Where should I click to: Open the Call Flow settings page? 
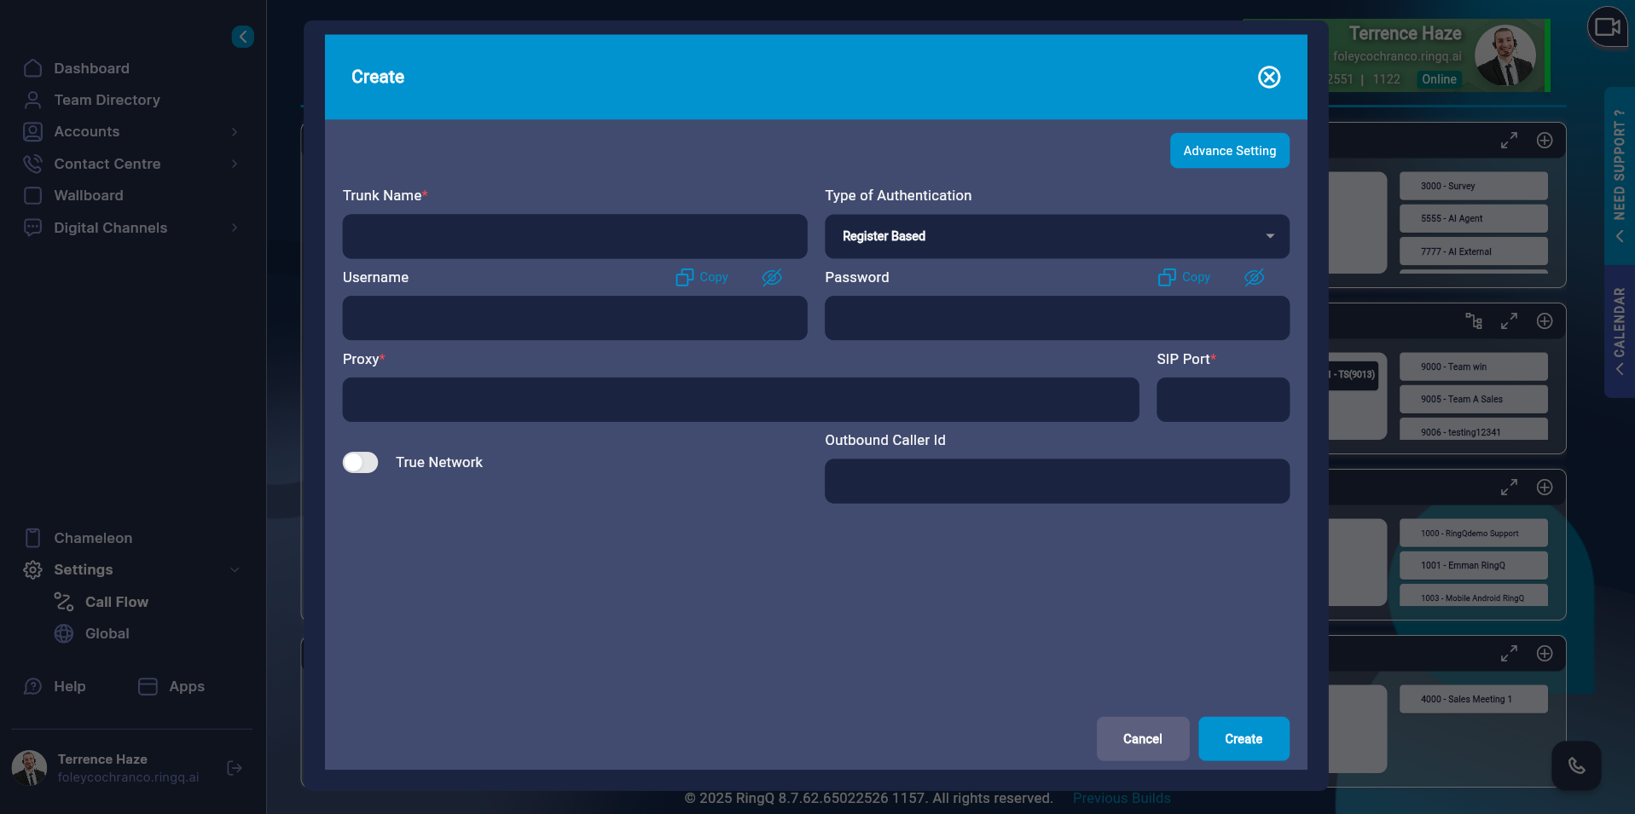(117, 602)
